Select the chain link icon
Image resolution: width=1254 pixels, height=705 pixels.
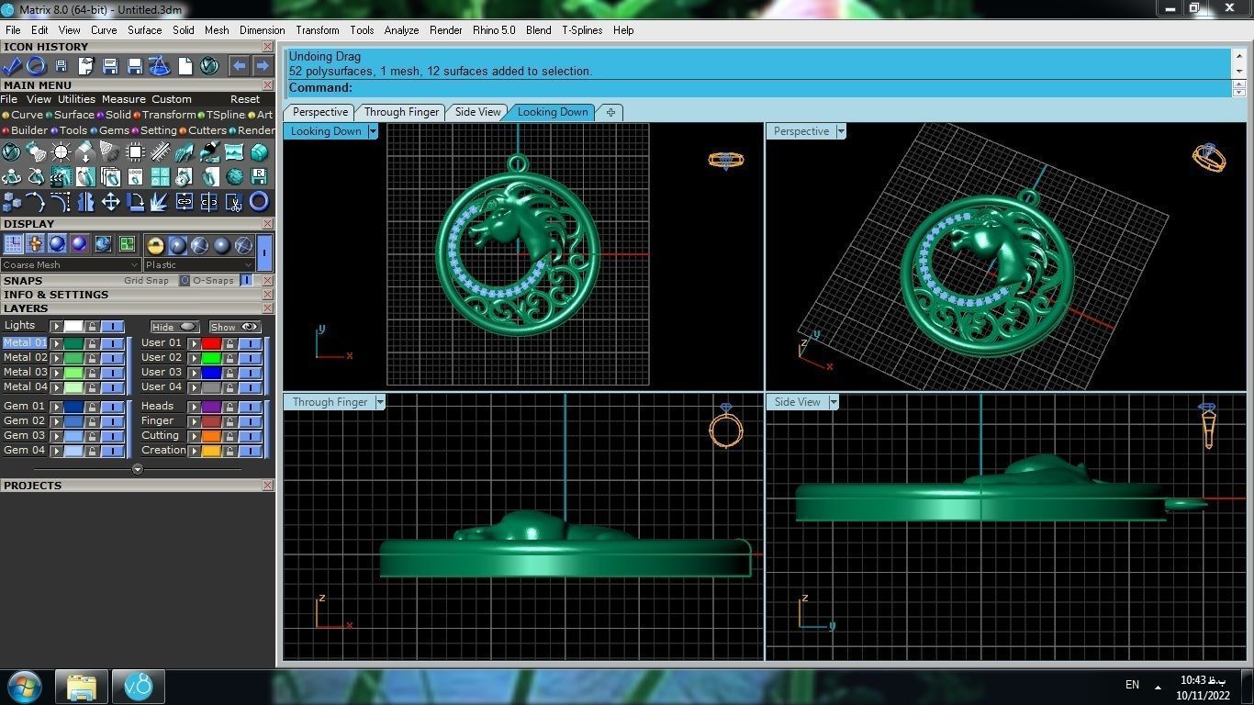click(x=185, y=201)
